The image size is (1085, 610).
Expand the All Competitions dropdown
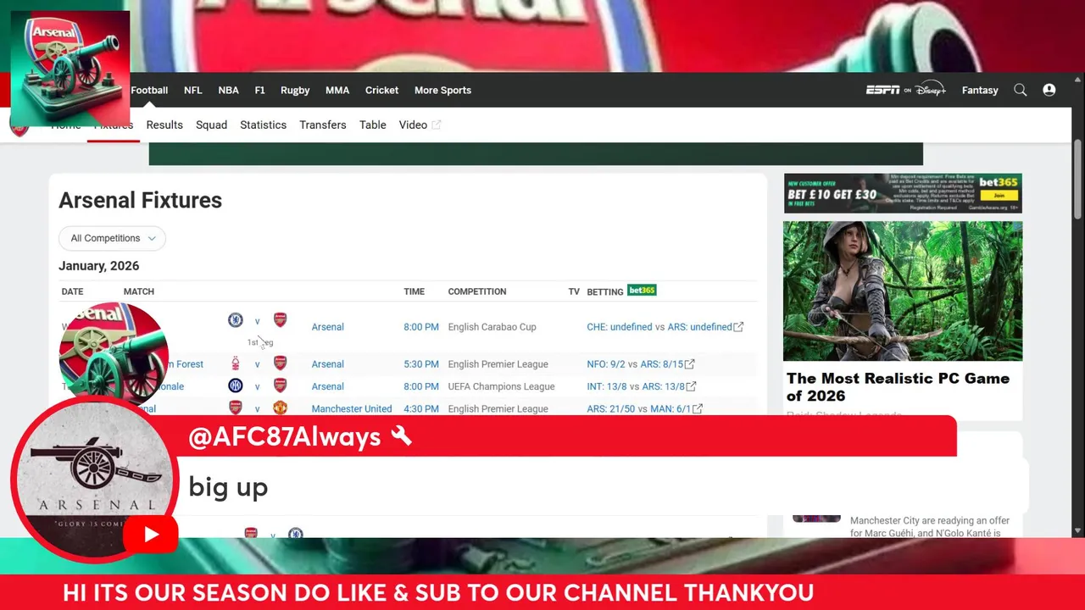pos(112,238)
